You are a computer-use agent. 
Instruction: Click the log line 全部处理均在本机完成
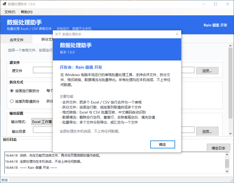click(x=44, y=162)
